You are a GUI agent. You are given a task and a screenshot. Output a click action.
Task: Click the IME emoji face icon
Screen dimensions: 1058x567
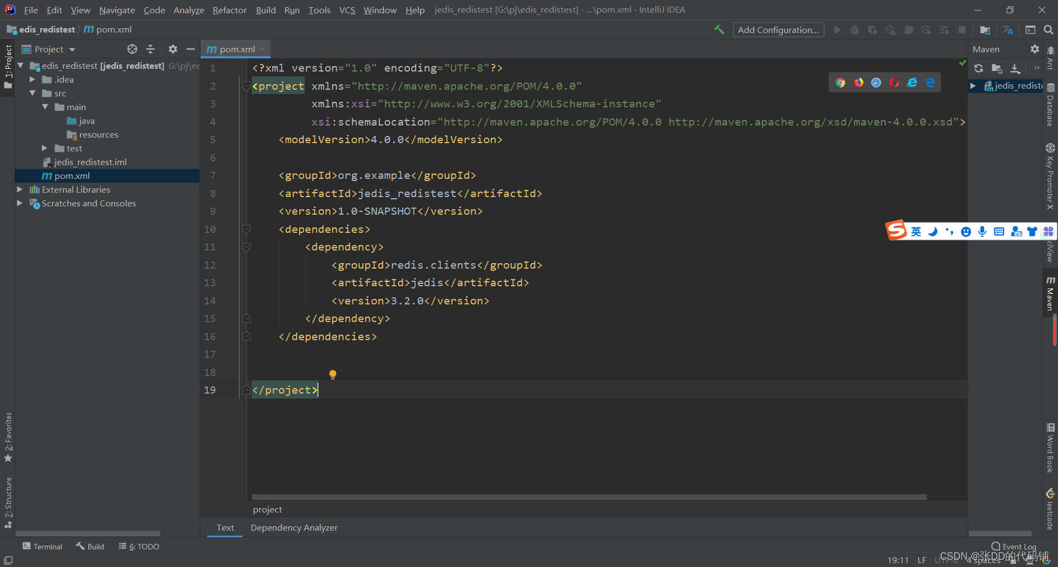(x=965, y=232)
